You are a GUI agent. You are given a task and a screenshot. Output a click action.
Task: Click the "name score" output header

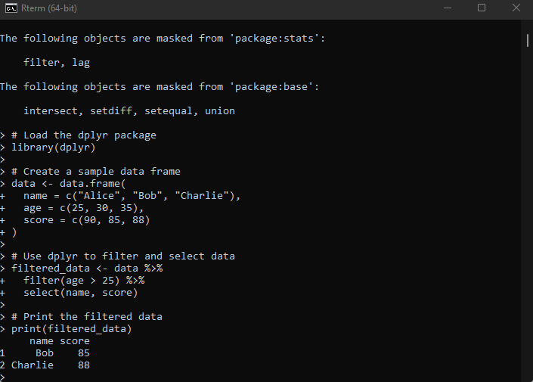coord(59,341)
